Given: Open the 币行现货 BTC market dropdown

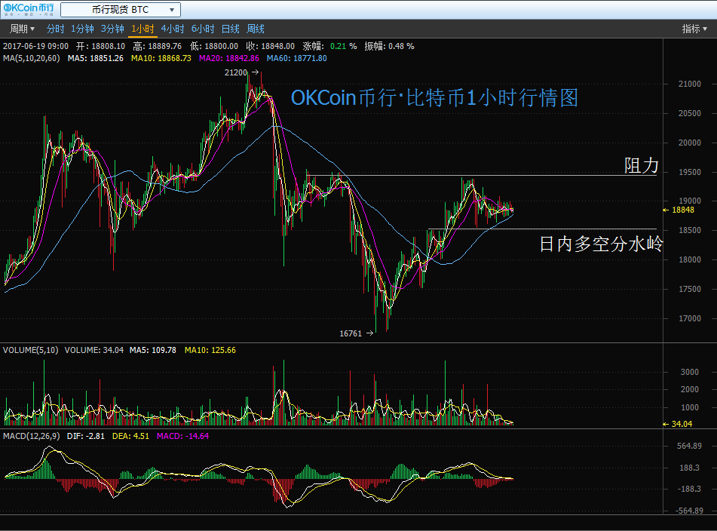Looking at the screenshot, I should point(120,10).
